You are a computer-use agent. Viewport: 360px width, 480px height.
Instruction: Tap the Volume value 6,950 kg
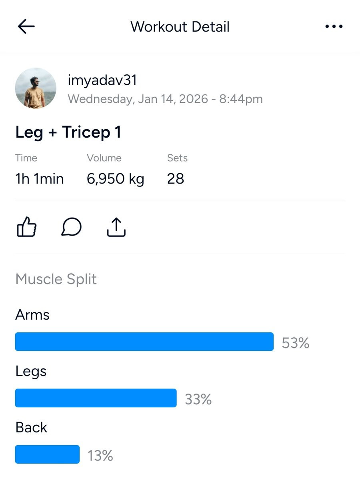point(115,179)
